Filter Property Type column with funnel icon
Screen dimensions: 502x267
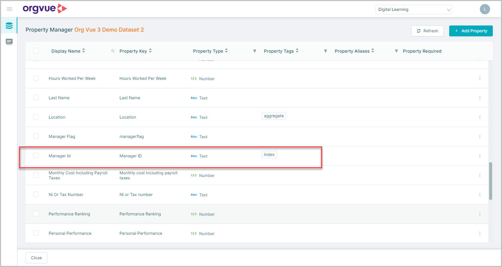tap(255, 51)
